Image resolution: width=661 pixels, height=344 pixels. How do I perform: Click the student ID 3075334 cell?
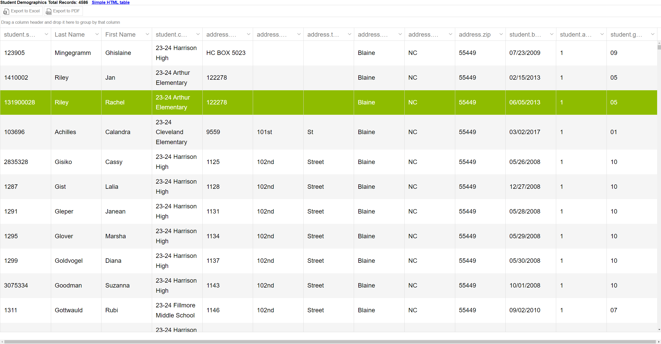click(26, 285)
